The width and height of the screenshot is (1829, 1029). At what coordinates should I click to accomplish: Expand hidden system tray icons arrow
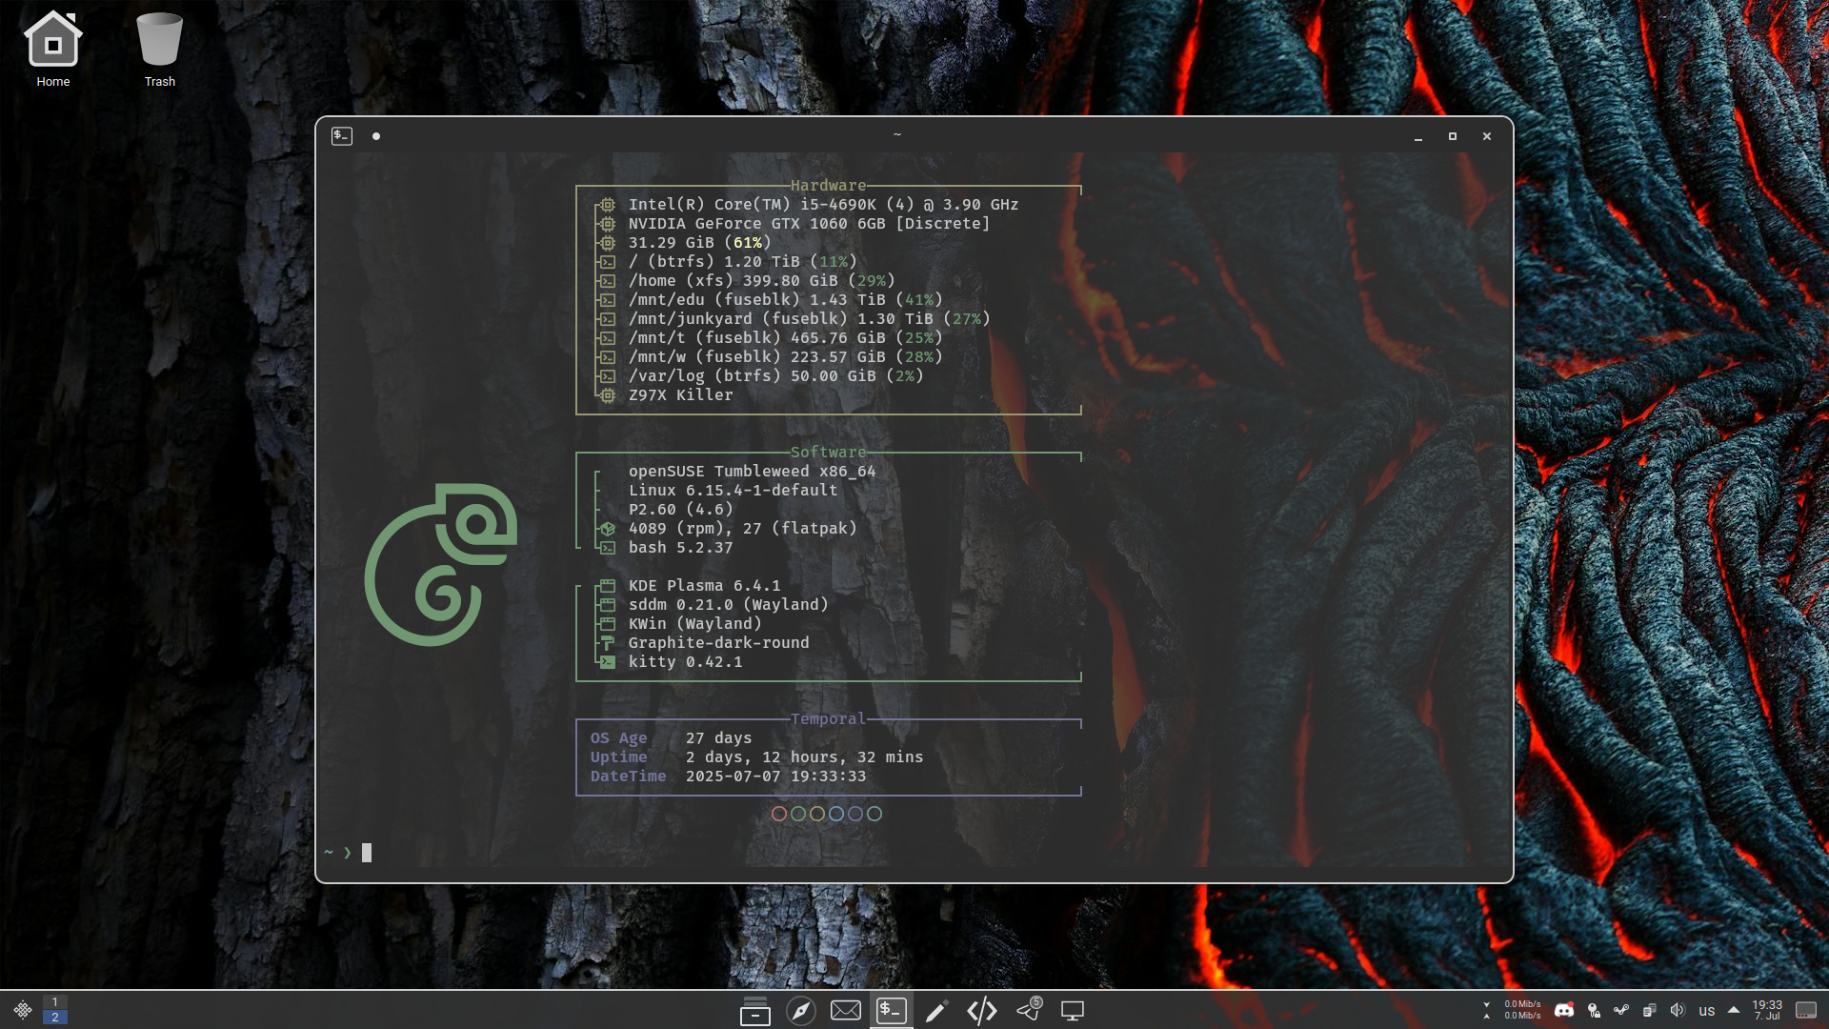click(x=1734, y=1010)
